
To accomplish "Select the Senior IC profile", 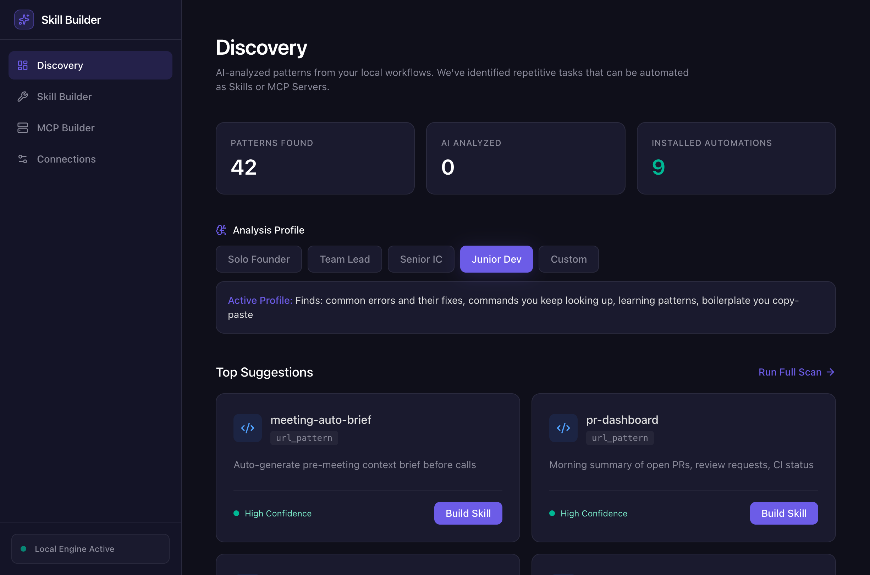I will coord(421,259).
